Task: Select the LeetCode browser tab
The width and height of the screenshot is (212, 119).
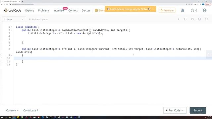Action: [x=10, y=1]
